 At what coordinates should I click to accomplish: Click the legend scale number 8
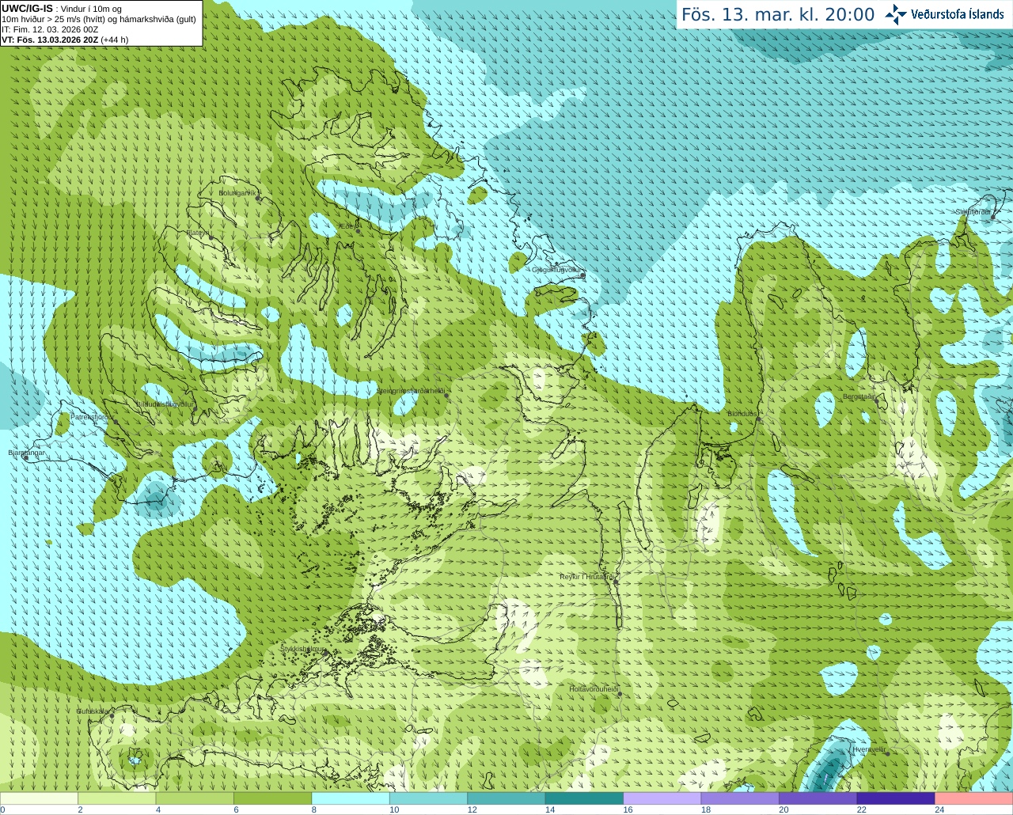click(x=314, y=809)
